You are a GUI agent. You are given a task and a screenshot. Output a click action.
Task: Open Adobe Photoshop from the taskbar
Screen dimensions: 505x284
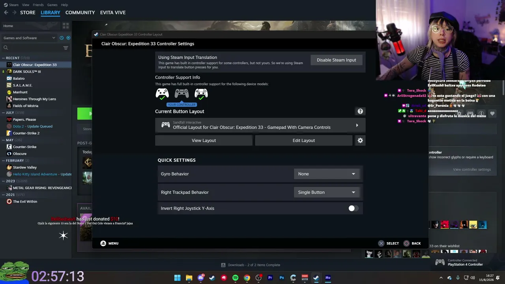[282, 278]
